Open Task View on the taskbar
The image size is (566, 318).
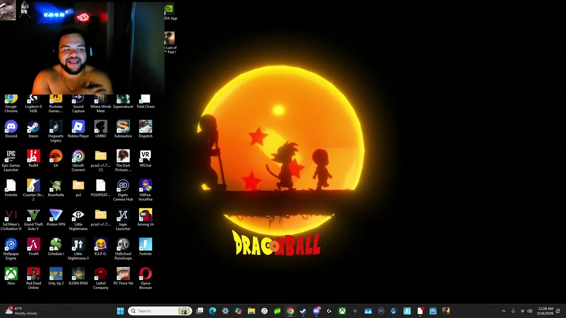point(200,311)
